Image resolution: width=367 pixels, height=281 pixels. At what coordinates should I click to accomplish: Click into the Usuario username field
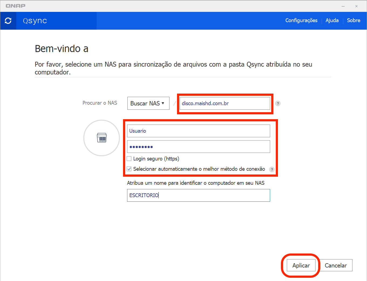coord(198,131)
